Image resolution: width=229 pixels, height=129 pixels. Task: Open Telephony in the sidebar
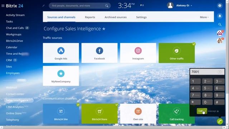point(13,120)
